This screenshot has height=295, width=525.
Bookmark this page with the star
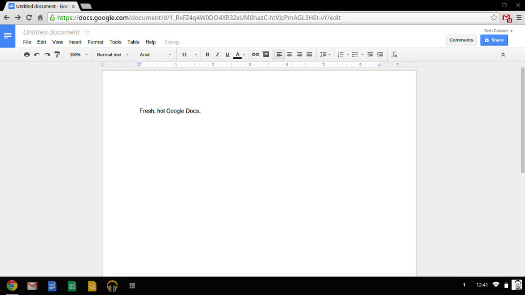pyautogui.click(x=494, y=18)
